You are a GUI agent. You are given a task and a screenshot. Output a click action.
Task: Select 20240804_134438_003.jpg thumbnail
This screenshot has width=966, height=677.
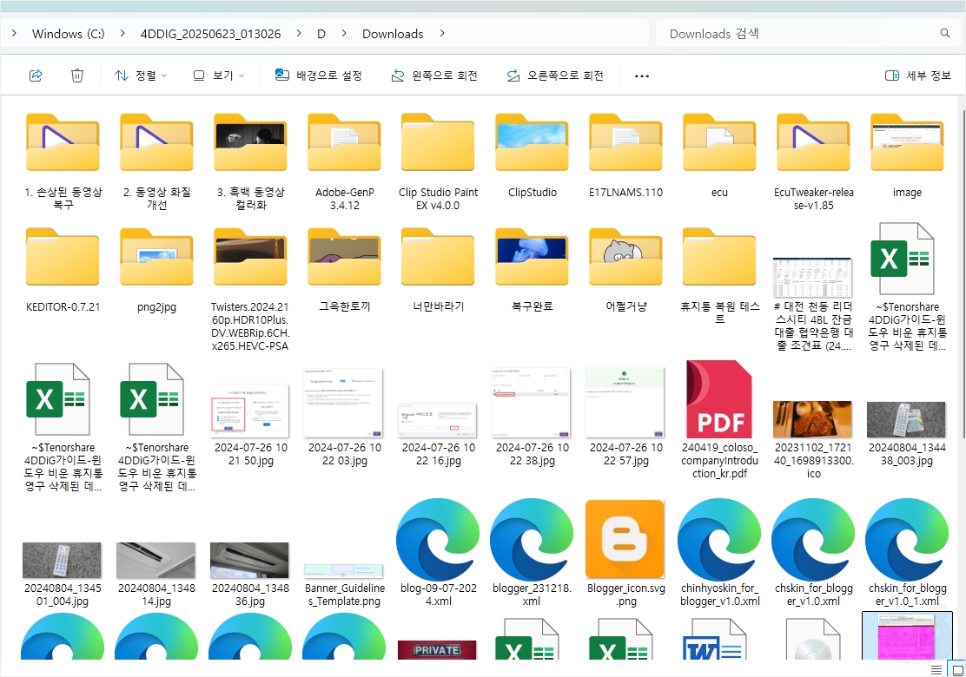click(x=906, y=419)
